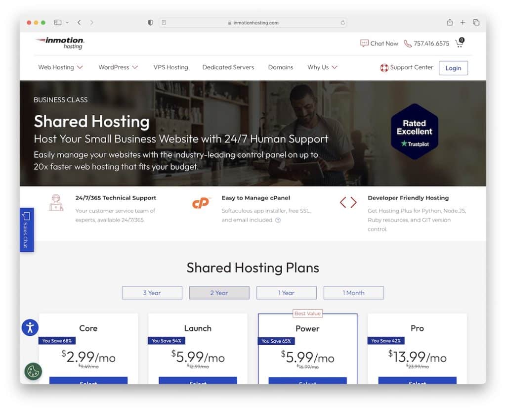Select the technical support agent icon
The width and height of the screenshot is (506, 410).
[56, 203]
